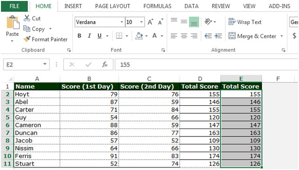299x170 pixels.
Task: Open the Verdana font name dropdown
Action: click(122, 22)
